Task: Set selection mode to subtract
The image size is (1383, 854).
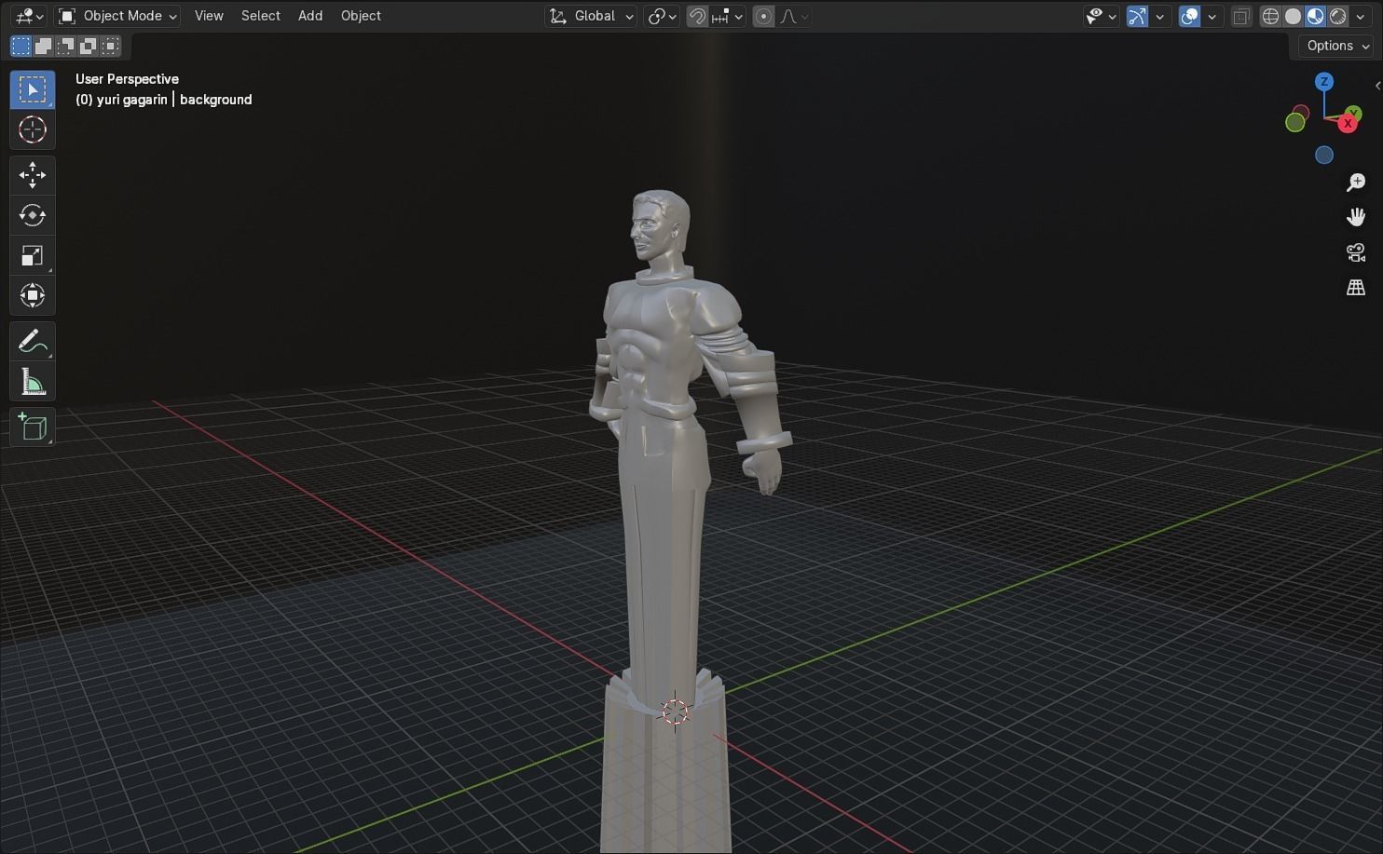Action: click(65, 46)
